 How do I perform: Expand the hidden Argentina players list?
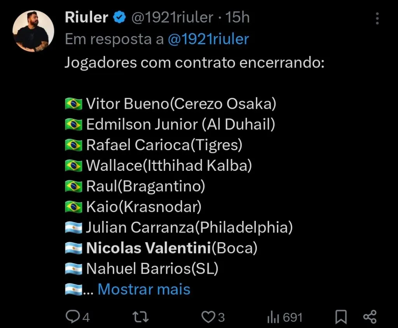pos(144,289)
